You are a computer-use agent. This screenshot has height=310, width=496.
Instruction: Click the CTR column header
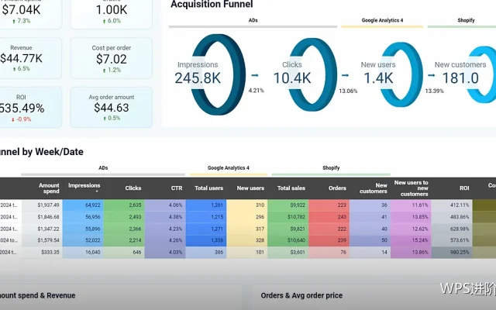click(177, 188)
